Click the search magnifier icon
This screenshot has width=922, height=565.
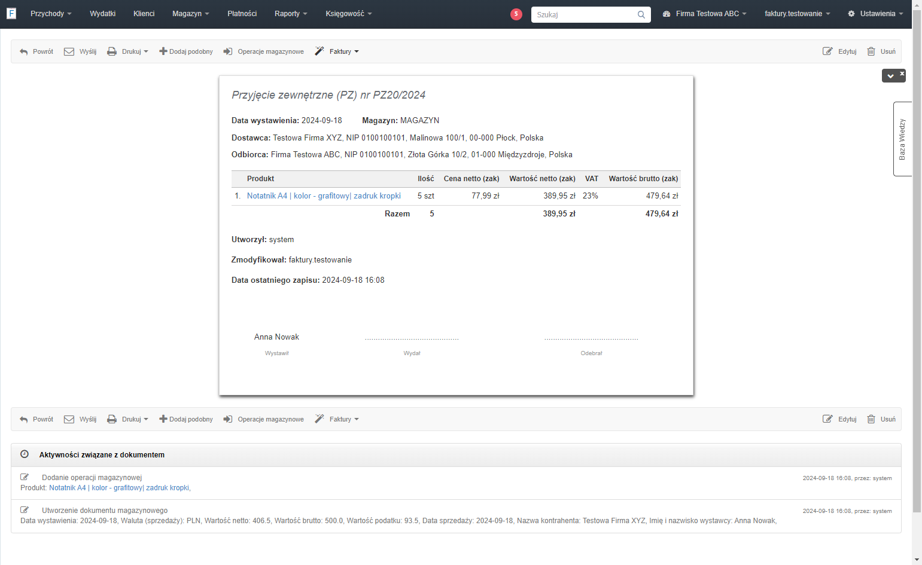tap(641, 14)
